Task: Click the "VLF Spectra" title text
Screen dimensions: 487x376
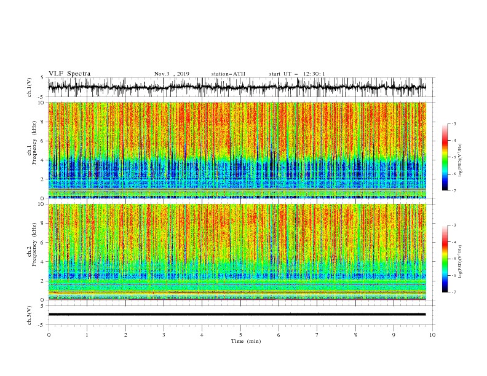Action: (69, 74)
